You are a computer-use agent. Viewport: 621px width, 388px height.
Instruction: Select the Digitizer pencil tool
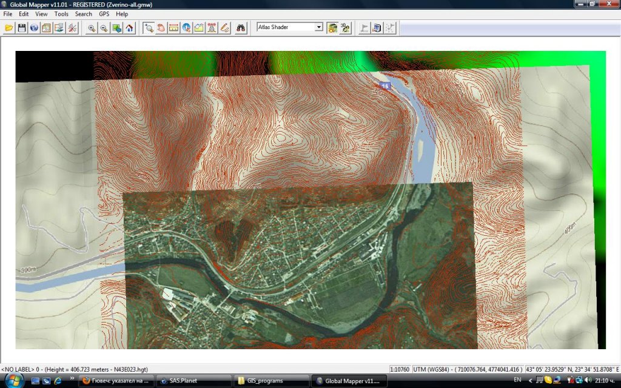click(224, 27)
